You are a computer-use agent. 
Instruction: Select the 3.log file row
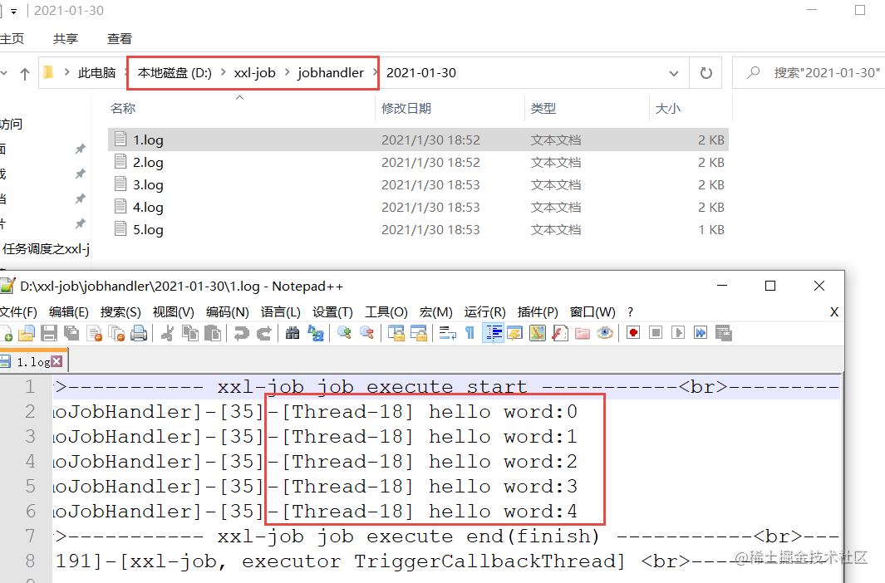(418, 184)
